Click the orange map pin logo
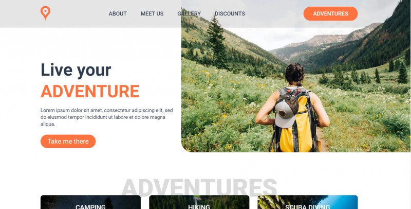 pyautogui.click(x=45, y=13)
